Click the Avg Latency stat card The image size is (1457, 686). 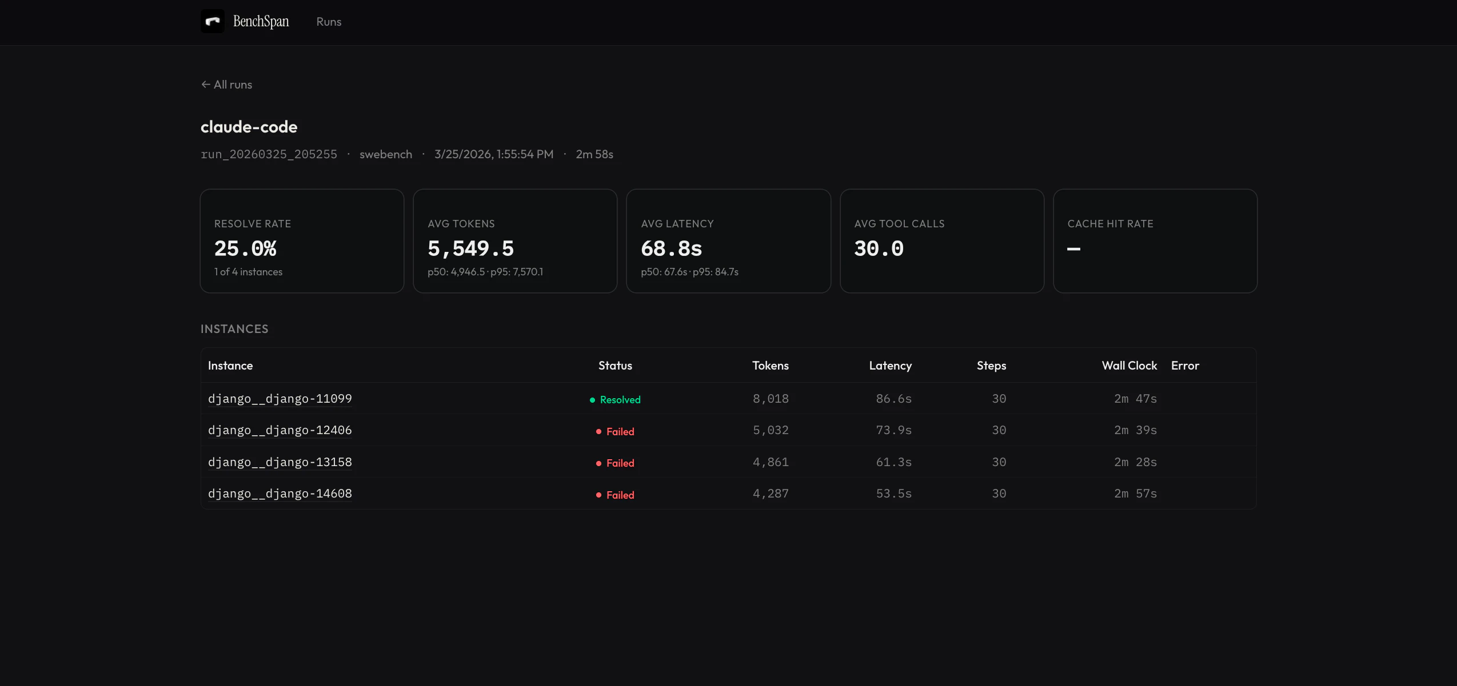(728, 241)
